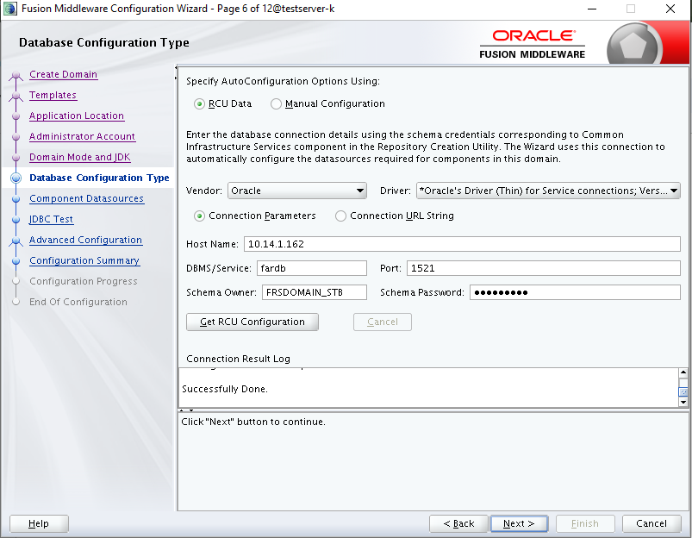The height and width of the screenshot is (538, 692).
Task: Click the 'Successfully Done.' log text
Action: pos(225,389)
